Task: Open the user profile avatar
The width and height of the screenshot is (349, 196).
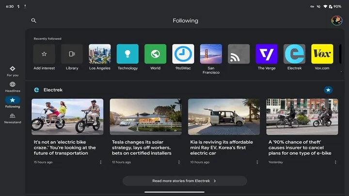Action: point(336,20)
